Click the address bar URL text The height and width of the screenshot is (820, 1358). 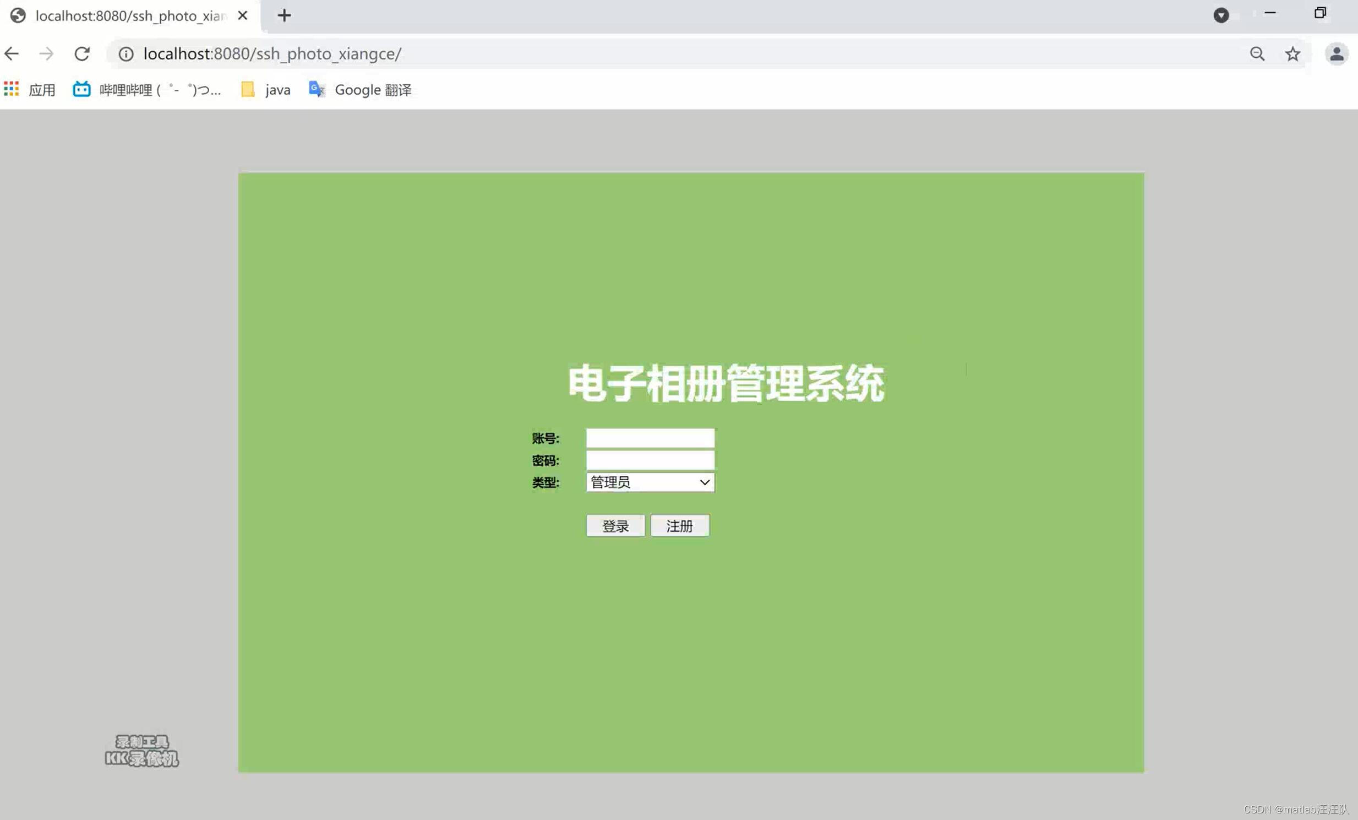(272, 53)
